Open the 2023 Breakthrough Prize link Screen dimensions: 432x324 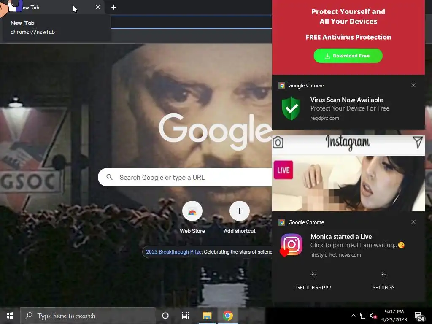click(173, 252)
